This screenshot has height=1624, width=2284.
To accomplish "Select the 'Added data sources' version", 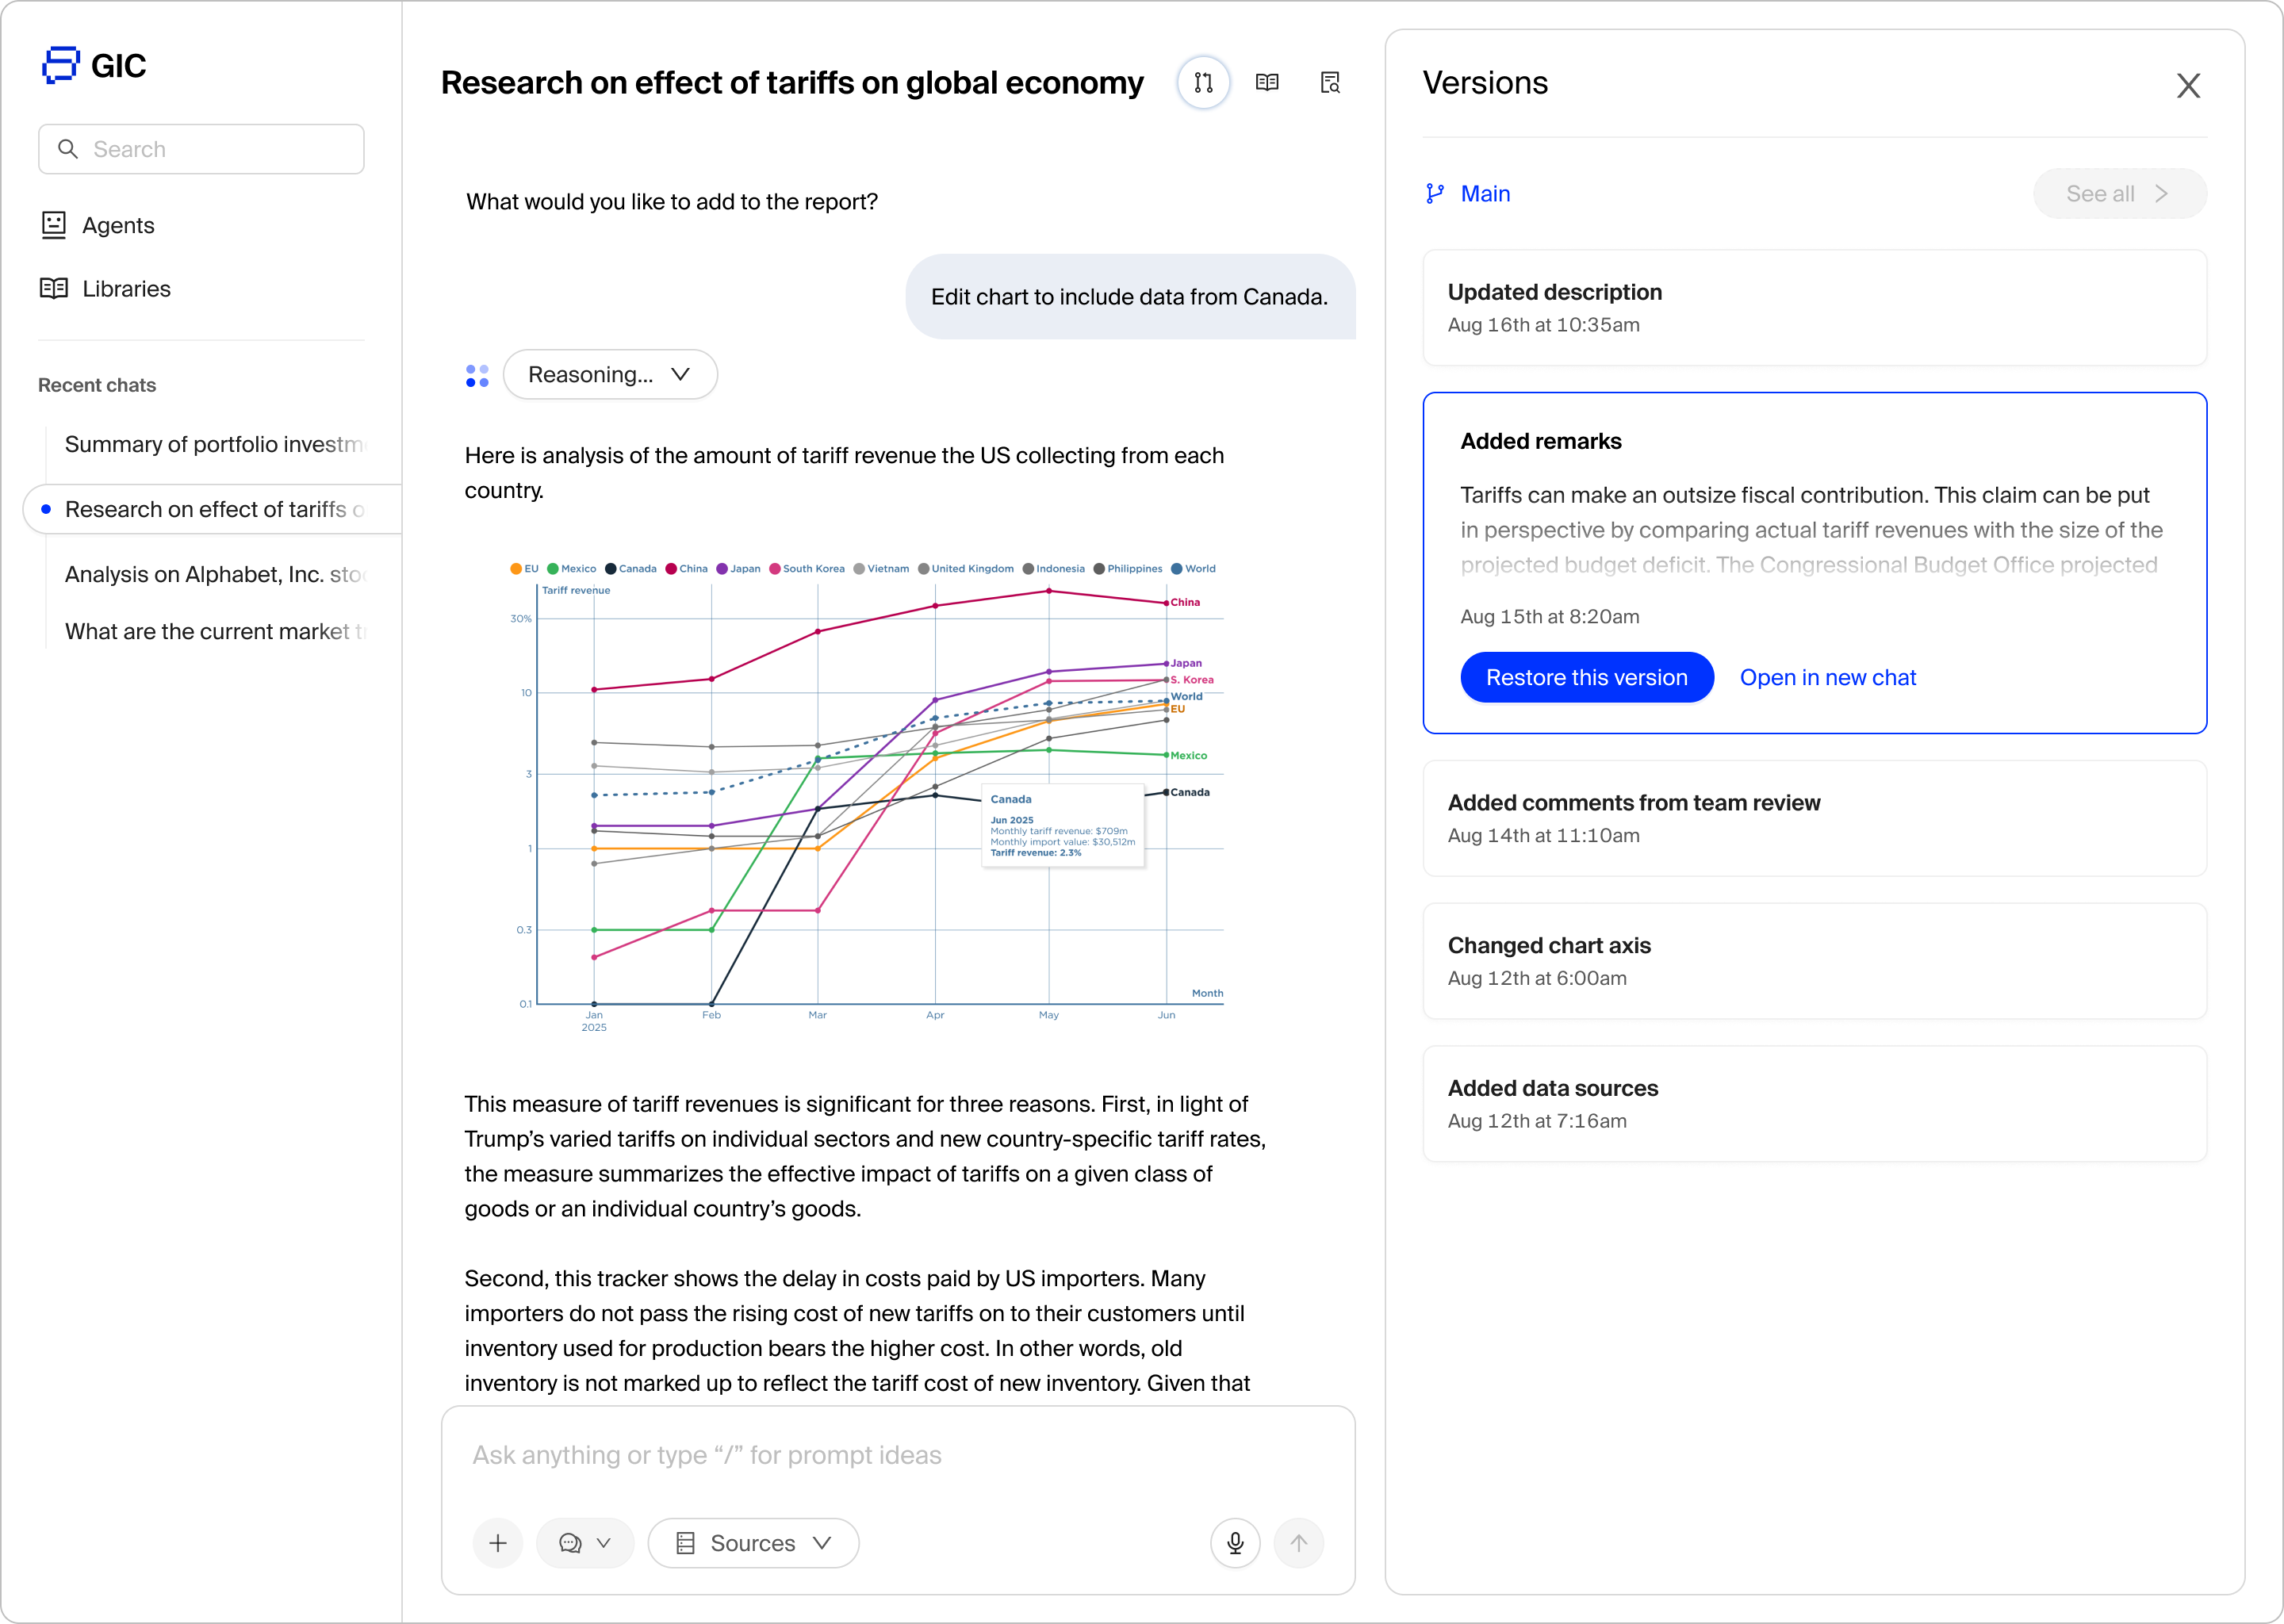I will [1814, 1104].
